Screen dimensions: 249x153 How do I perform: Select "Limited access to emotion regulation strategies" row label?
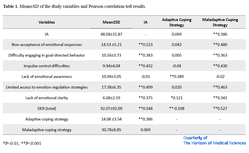[47, 87]
